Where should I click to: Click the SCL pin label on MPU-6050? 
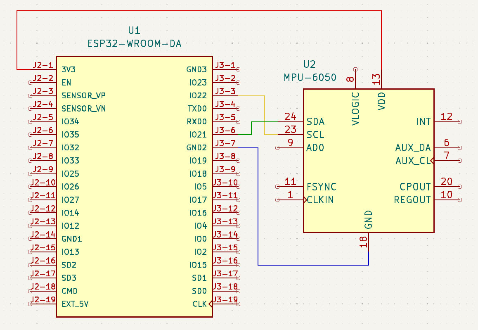[315, 135]
